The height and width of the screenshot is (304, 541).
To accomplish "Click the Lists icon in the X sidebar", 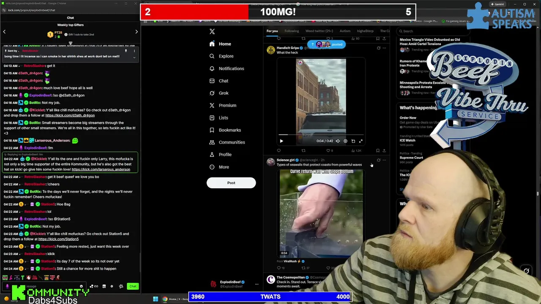I will coord(212,118).
